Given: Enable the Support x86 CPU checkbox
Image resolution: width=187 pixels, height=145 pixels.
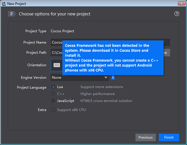Looking at the screenshot, I should [53, 110].
